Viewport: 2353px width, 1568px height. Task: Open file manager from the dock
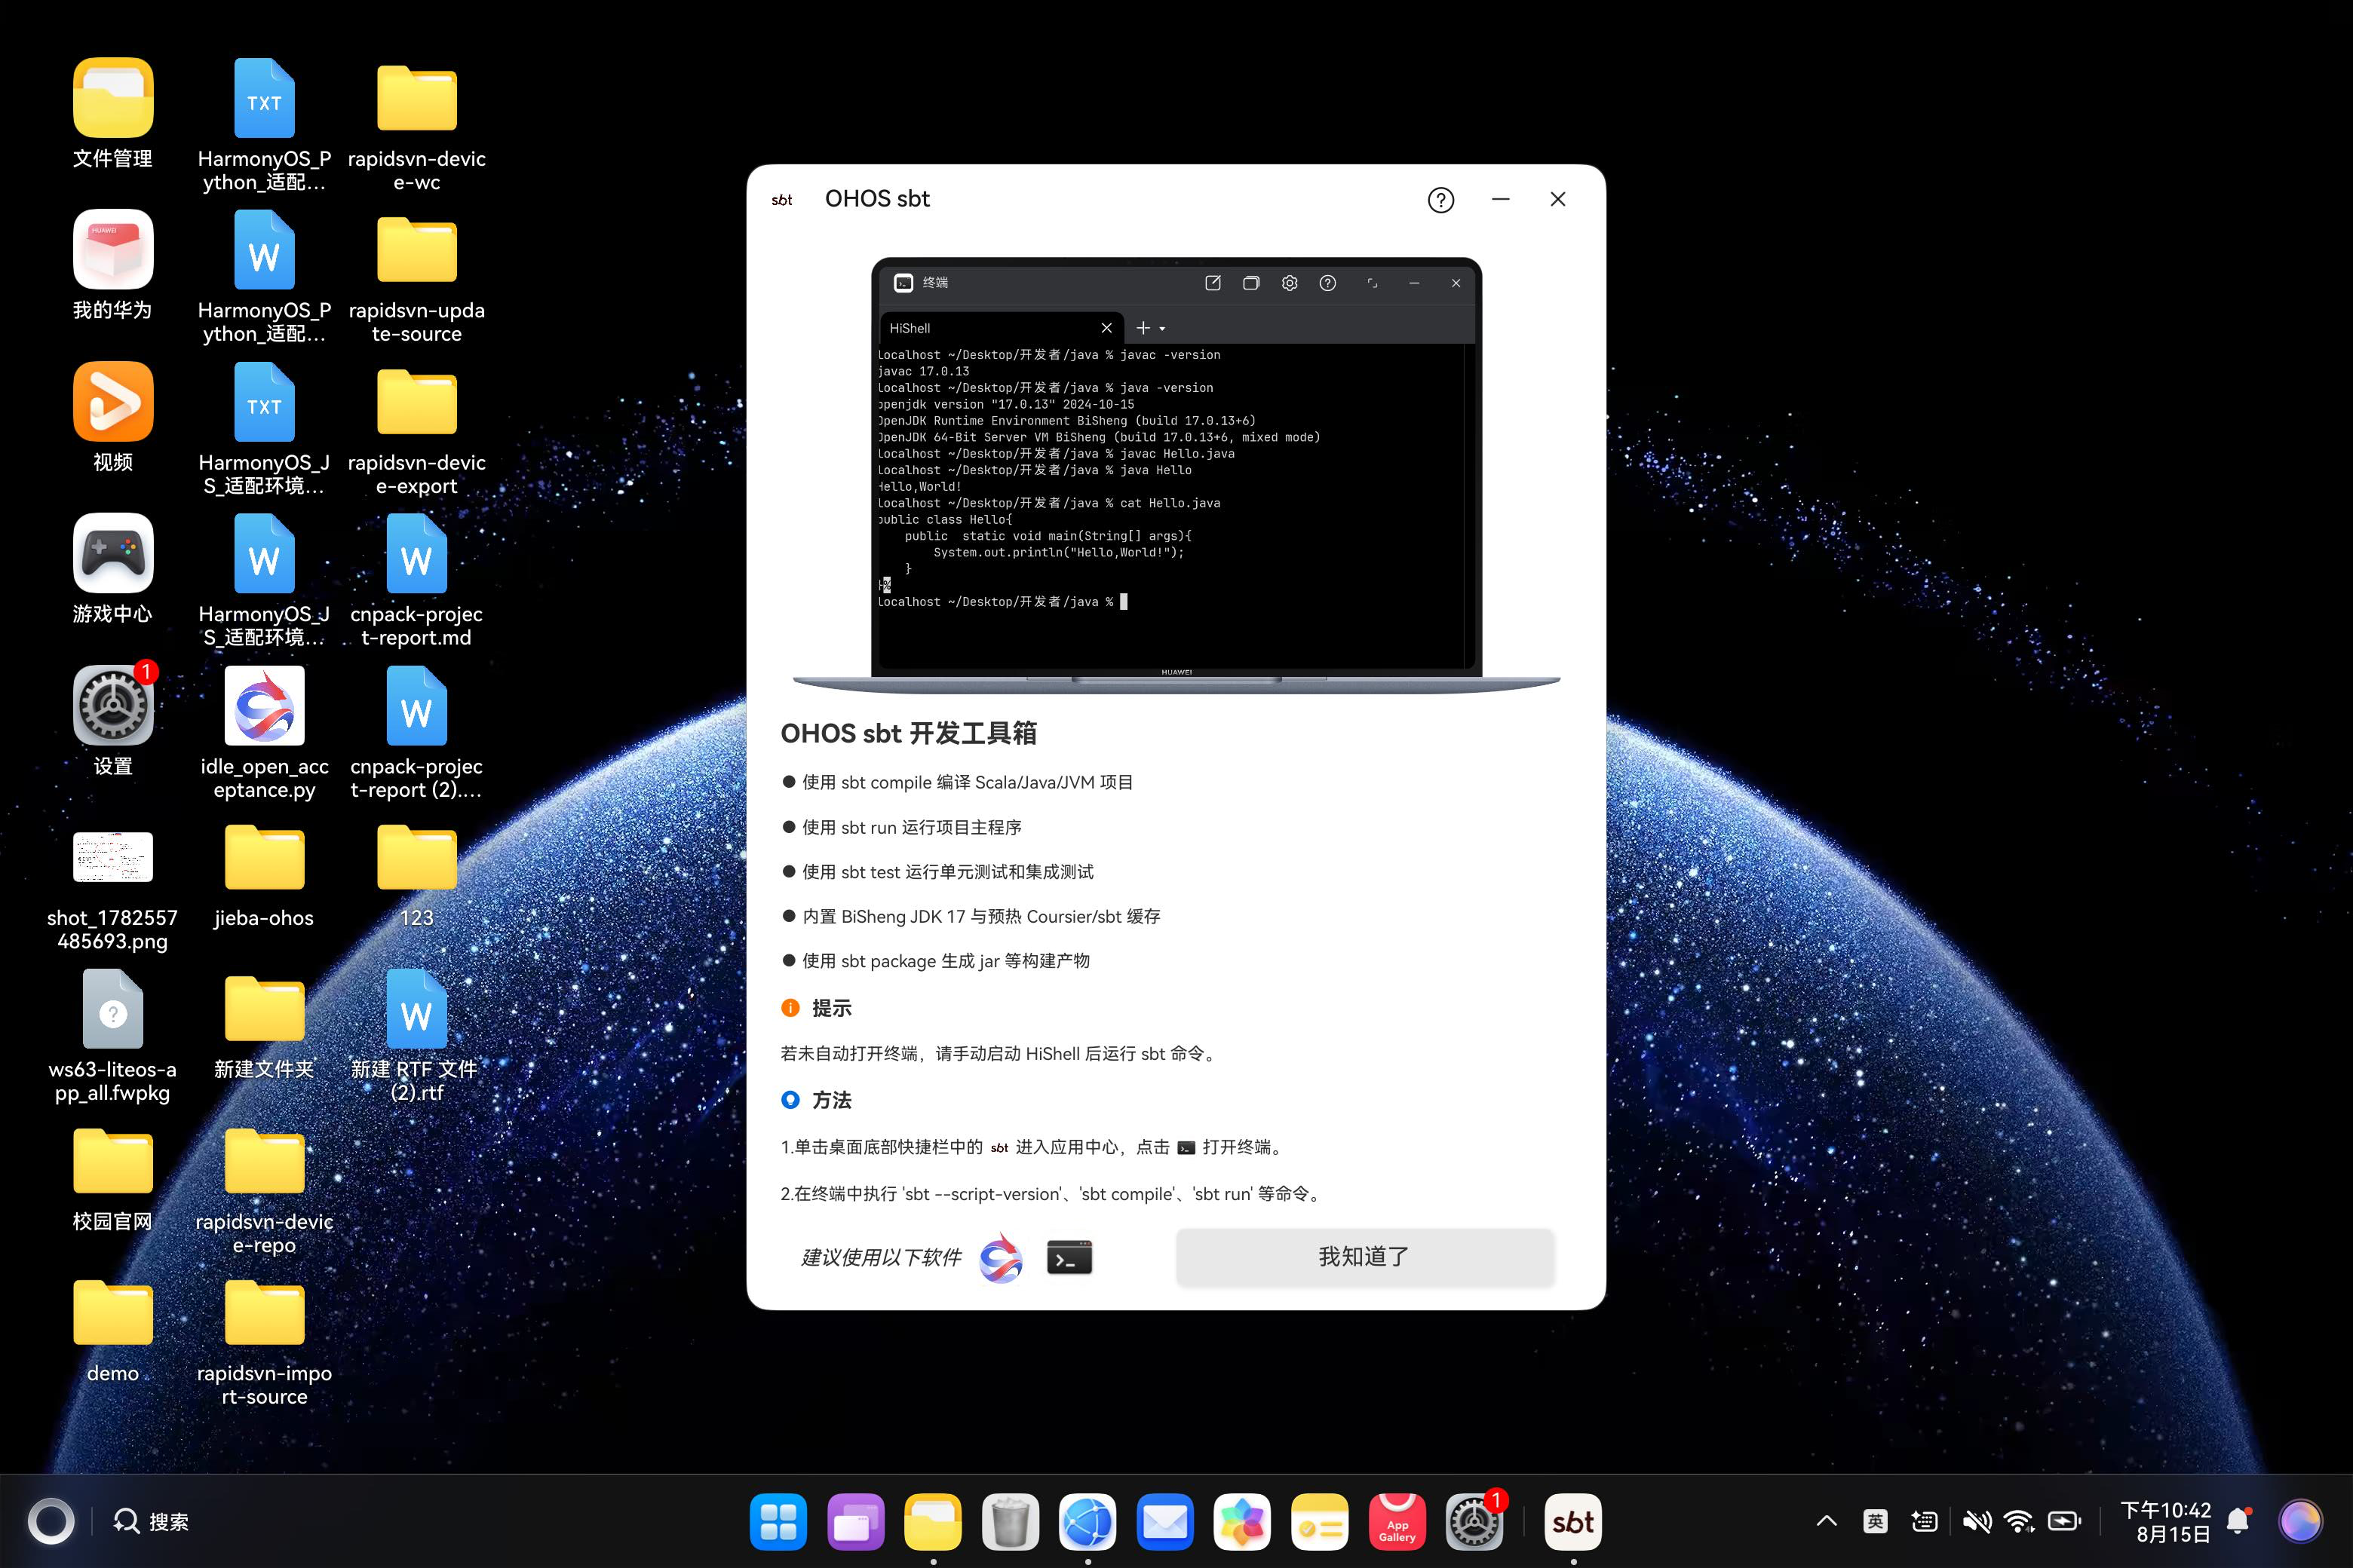tap(934, 1522)
